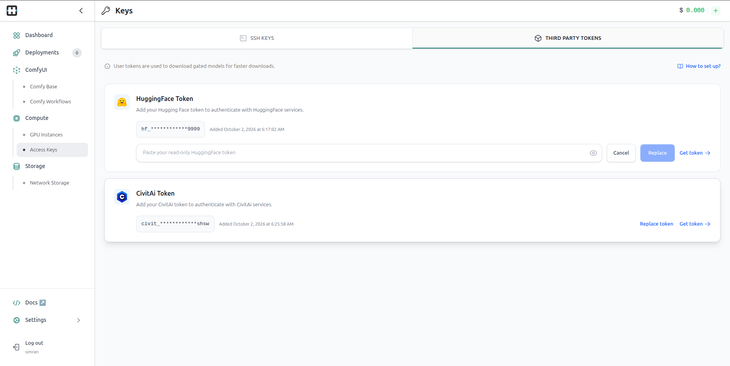Cancel the HuggingFace token replacement
730x366 pixels.
click(x=621, y=153)
